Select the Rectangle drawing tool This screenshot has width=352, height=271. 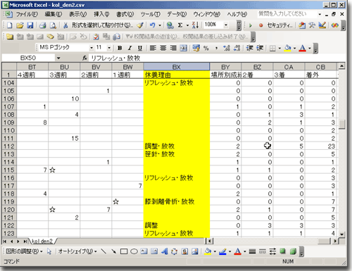124,252
